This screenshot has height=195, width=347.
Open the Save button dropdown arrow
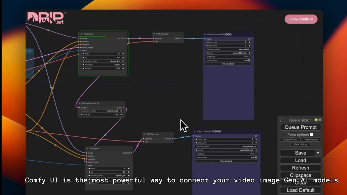pyautogui.click(x=318, y=153)
